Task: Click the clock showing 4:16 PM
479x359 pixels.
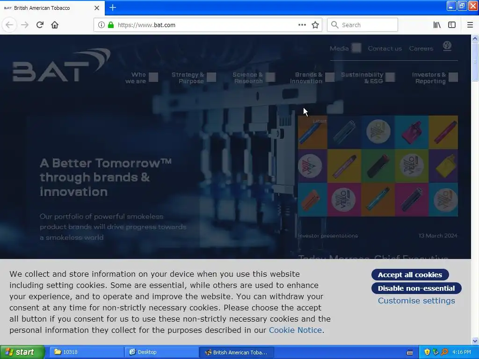Action: click(x=462, y=352)
